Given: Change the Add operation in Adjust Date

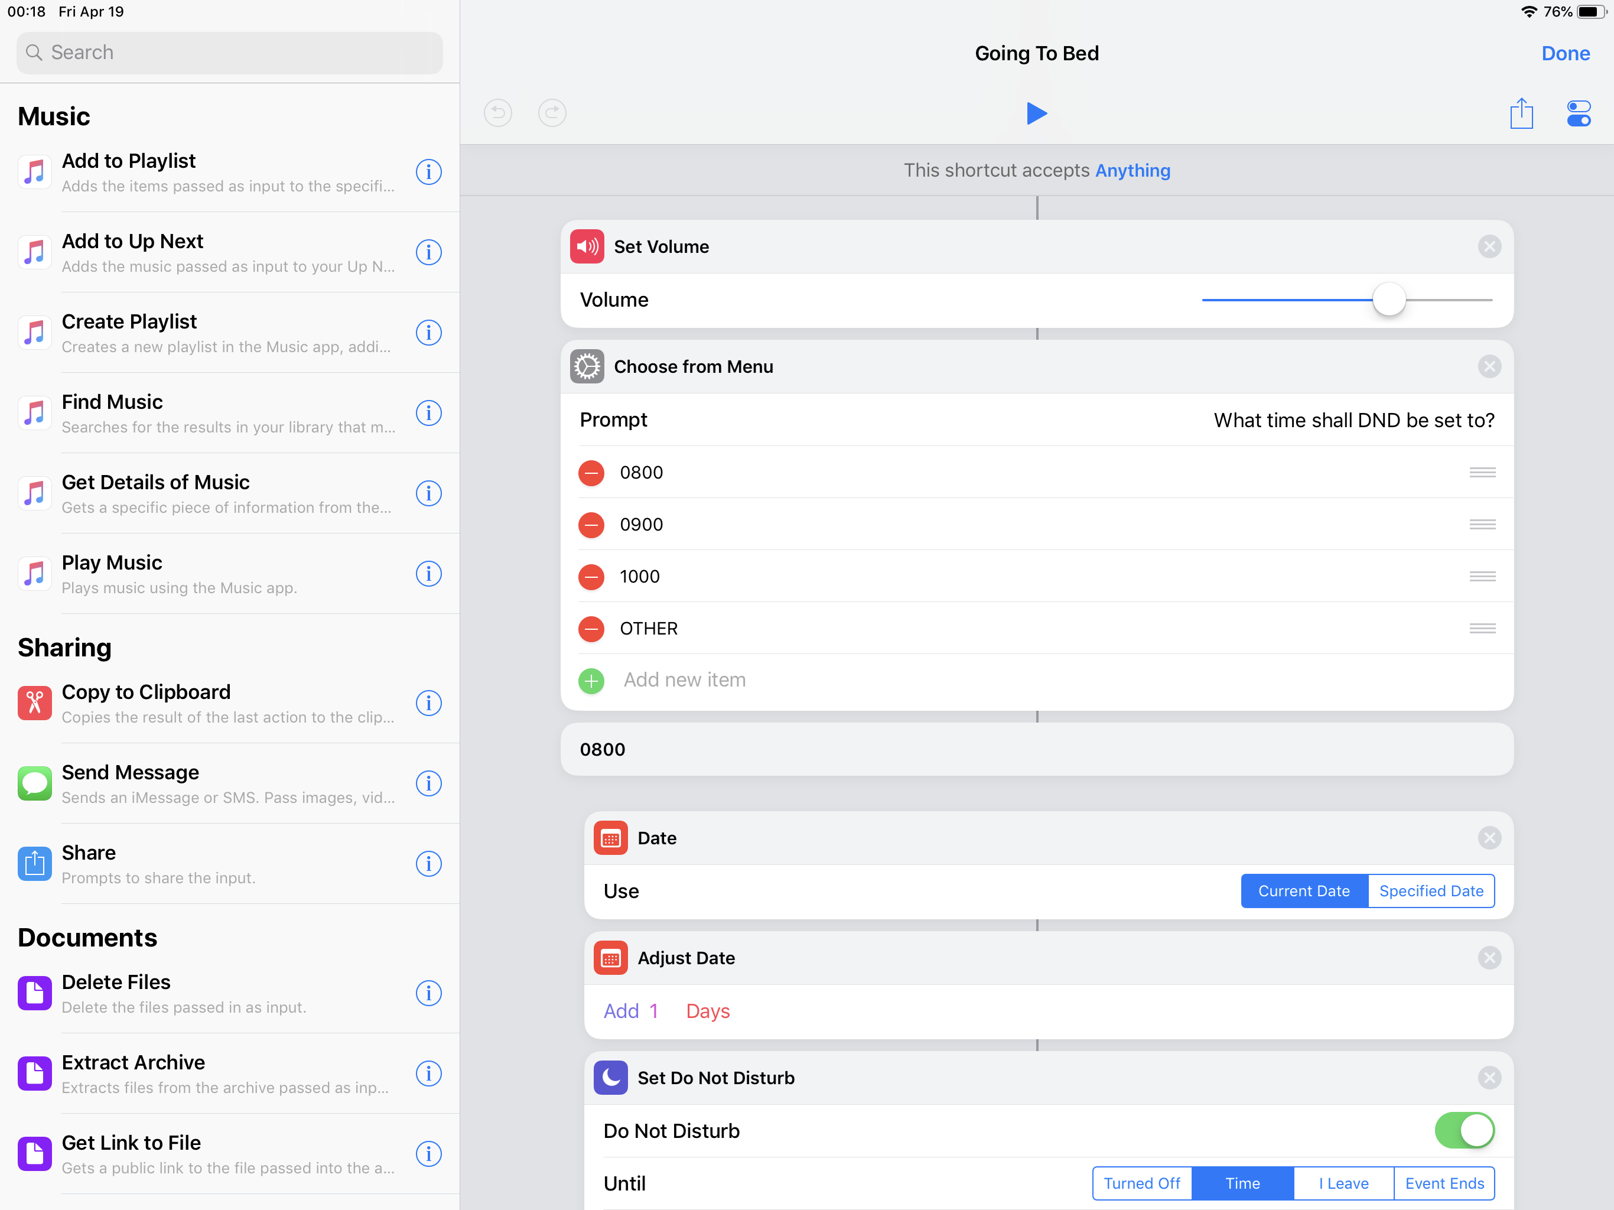Looking at the screenshot, I should pyautogui.click(x=621, y=1011).
